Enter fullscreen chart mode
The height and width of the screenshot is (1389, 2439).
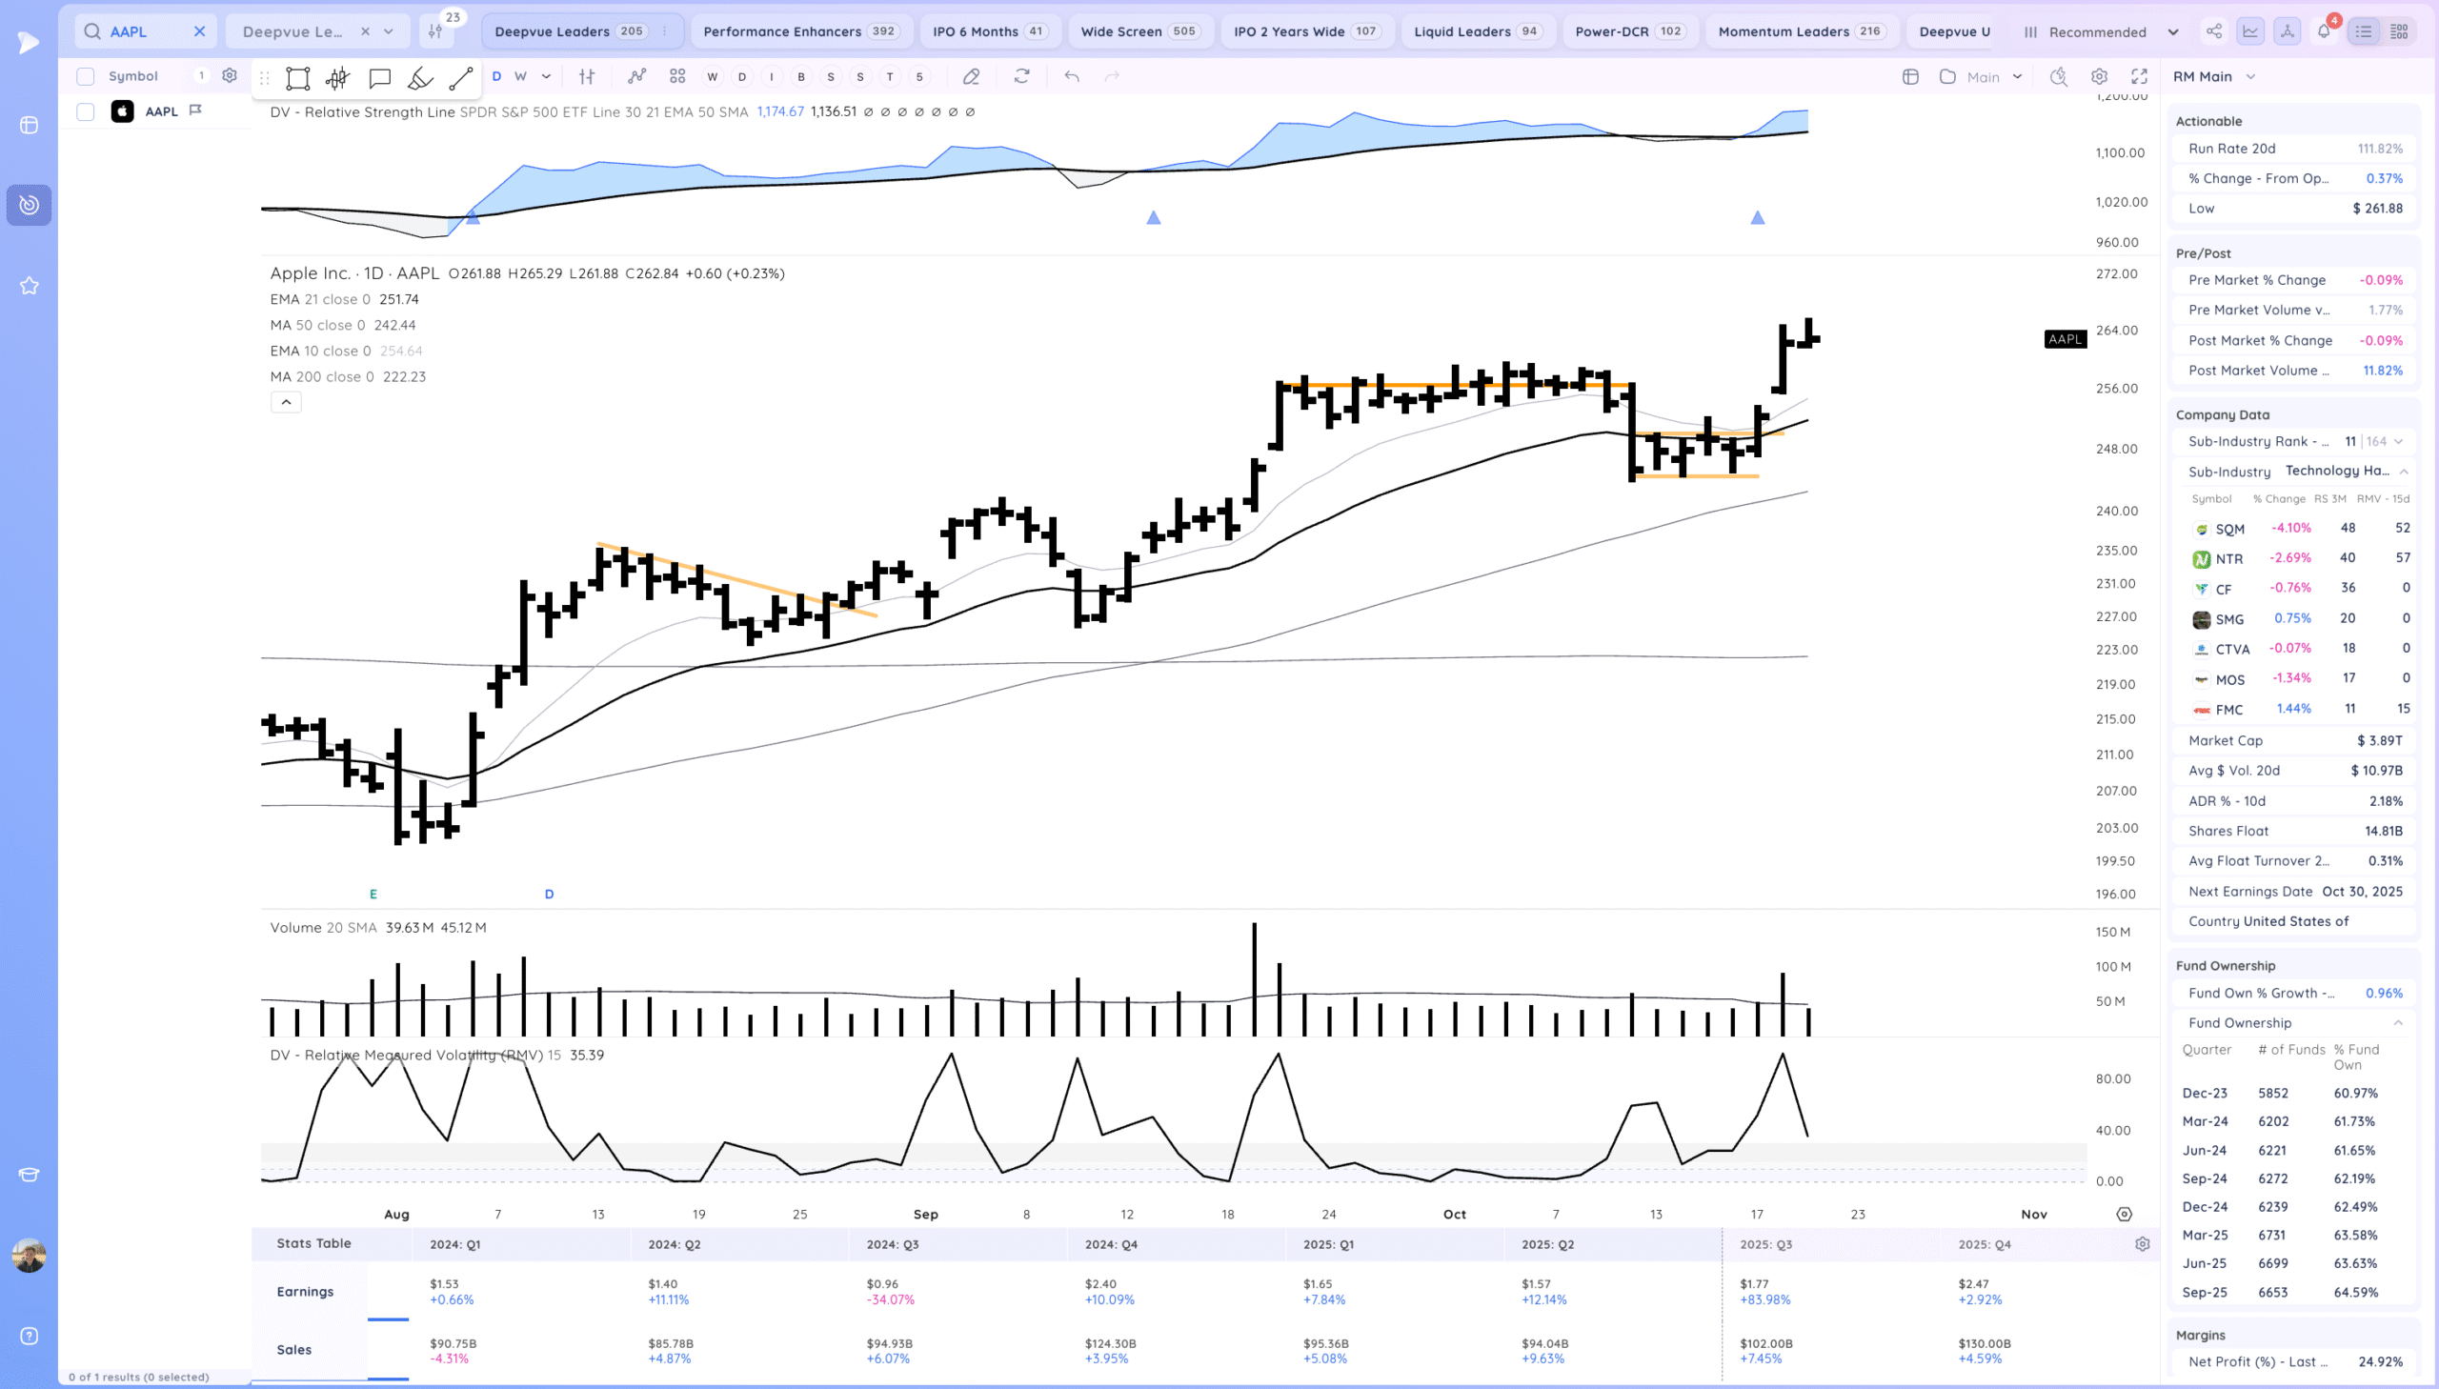tap(2140, 76)
